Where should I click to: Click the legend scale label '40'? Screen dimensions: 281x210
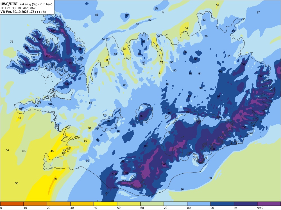click(95, 208)
